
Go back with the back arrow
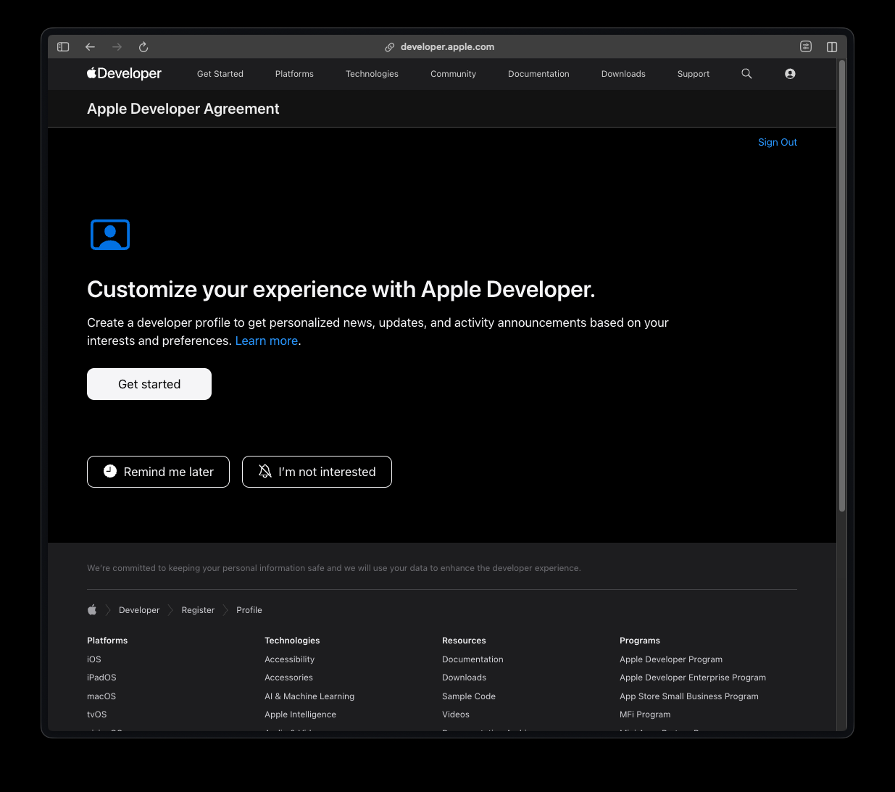pyautogui.click(x=90, y=47)
